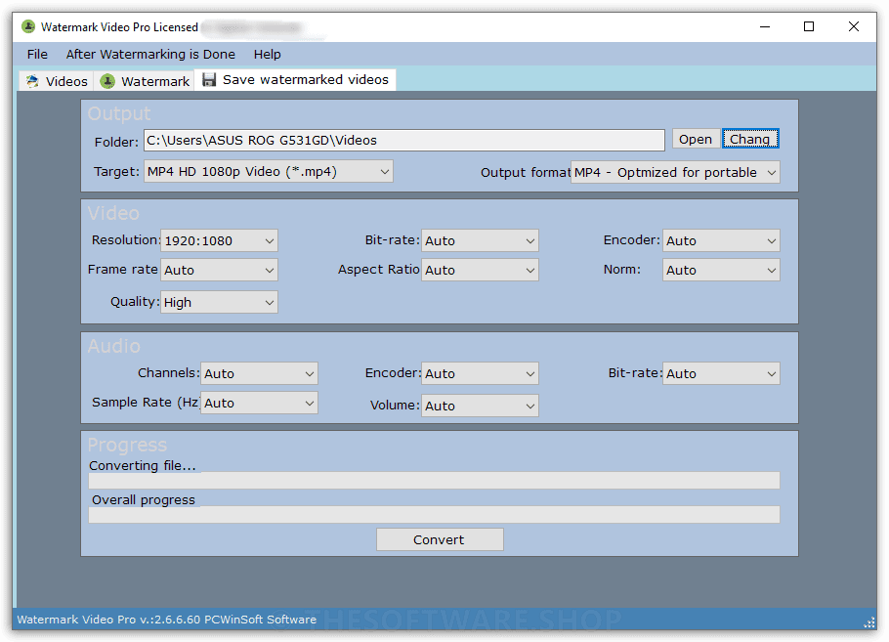The image size is (889, 642).
Task: Click the window resize grip in status bar
Action: (869, 622)
